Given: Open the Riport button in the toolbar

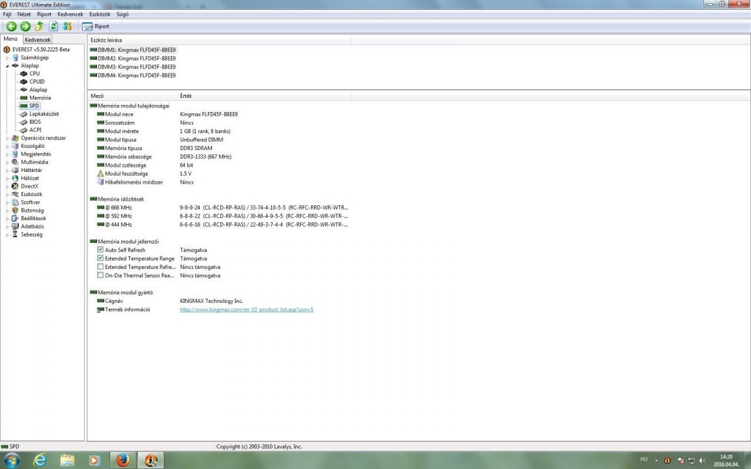Looking at the screenshot, I should (96, 26).
